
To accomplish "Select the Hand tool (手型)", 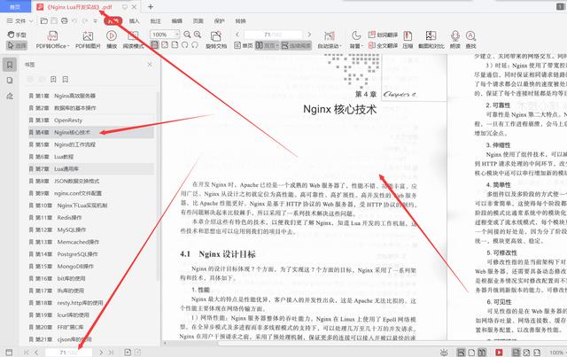I will (17, 35).
